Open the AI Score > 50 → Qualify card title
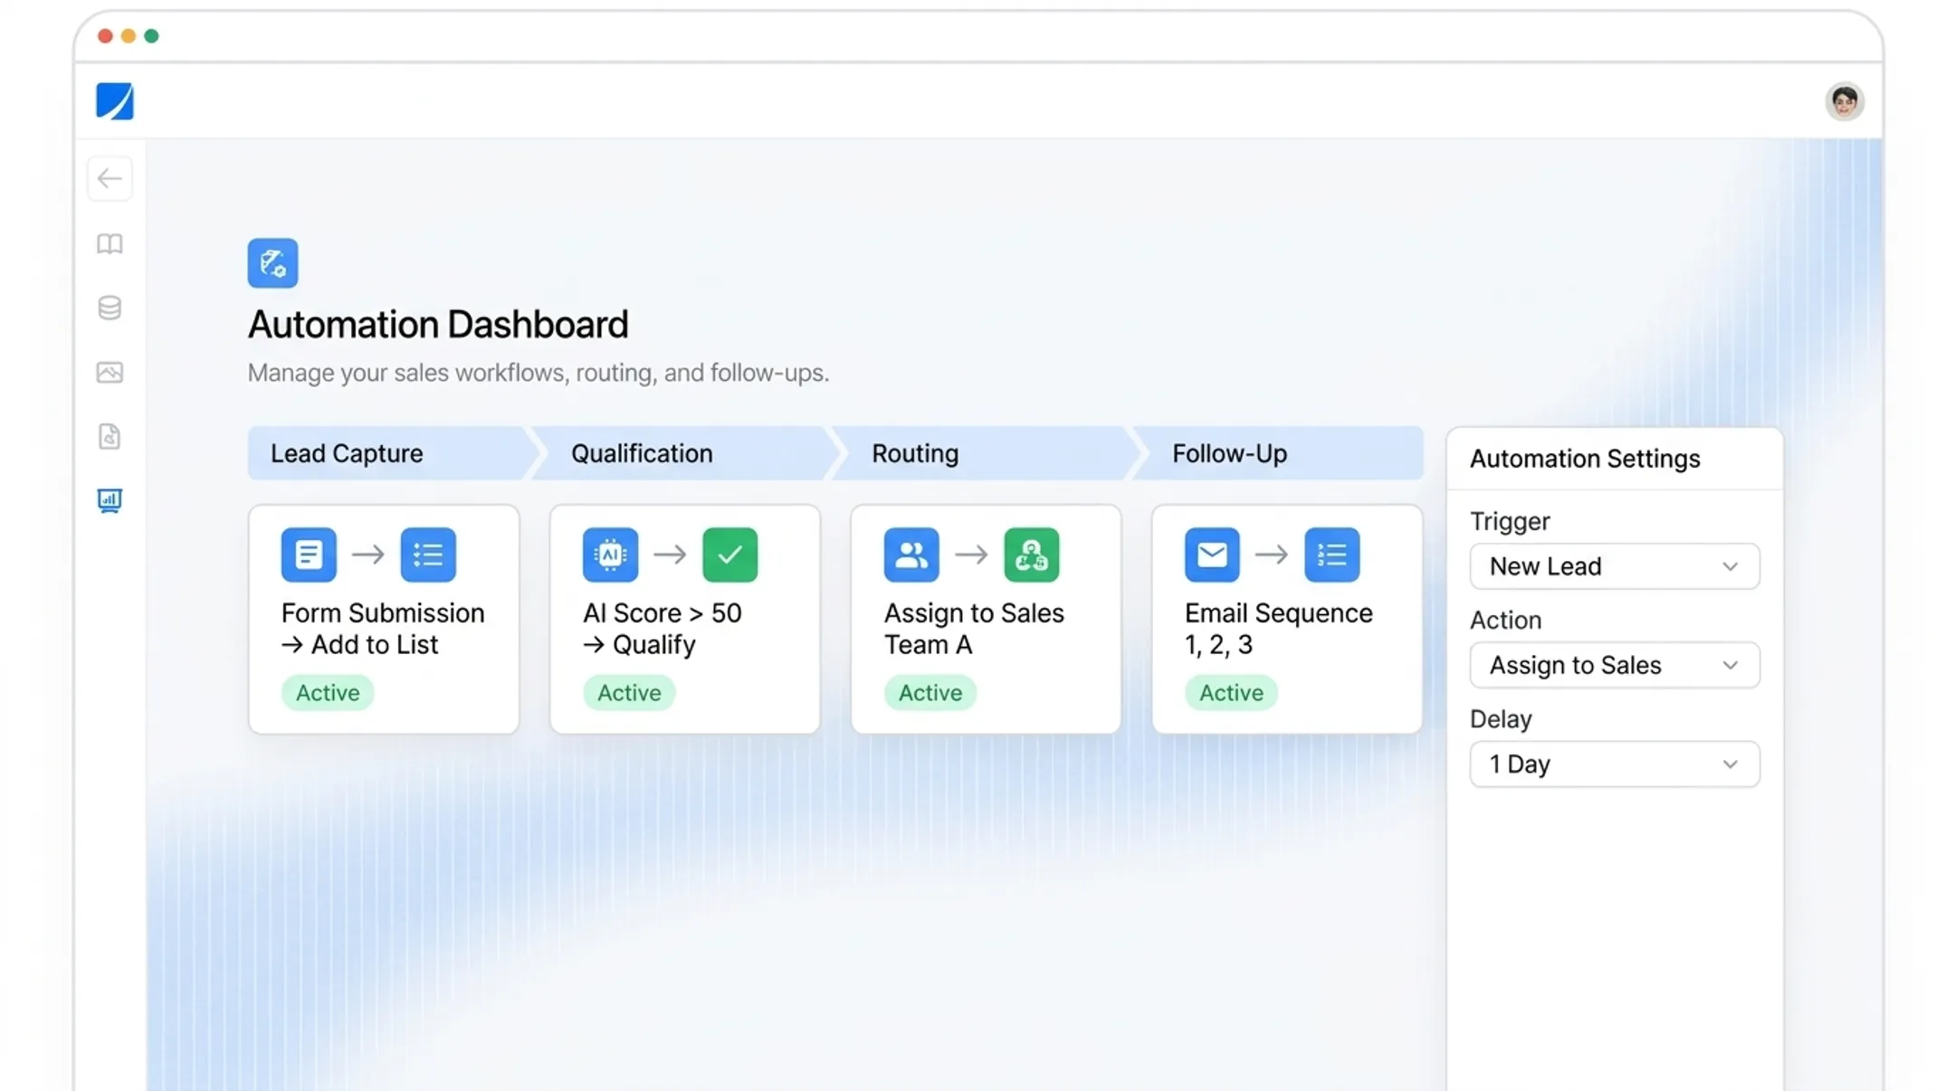 click(663, 629)
